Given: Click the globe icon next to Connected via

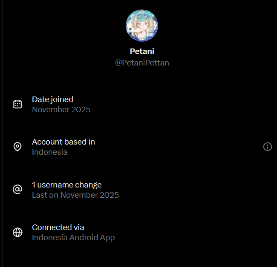Looking at the screenshot, I should [x=17, y=232].
